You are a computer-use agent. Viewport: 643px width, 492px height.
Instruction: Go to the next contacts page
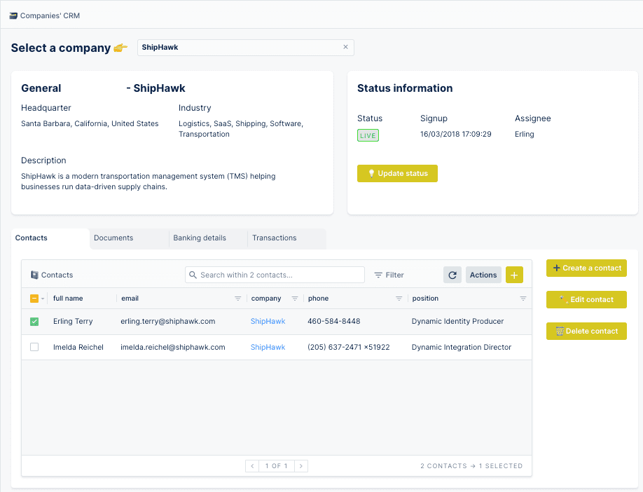[300, 466]
